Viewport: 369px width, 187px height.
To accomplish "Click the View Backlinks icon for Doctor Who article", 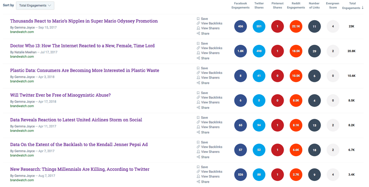I will click(x=198, y=48).
